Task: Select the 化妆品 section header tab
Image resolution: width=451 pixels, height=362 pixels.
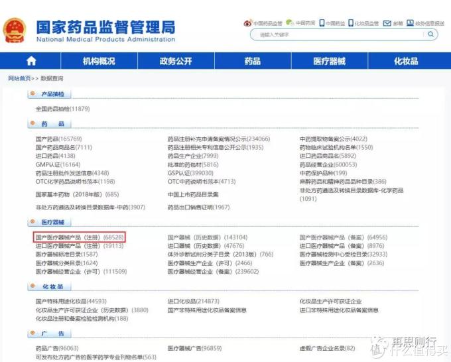Action: (x=49, y=286)
